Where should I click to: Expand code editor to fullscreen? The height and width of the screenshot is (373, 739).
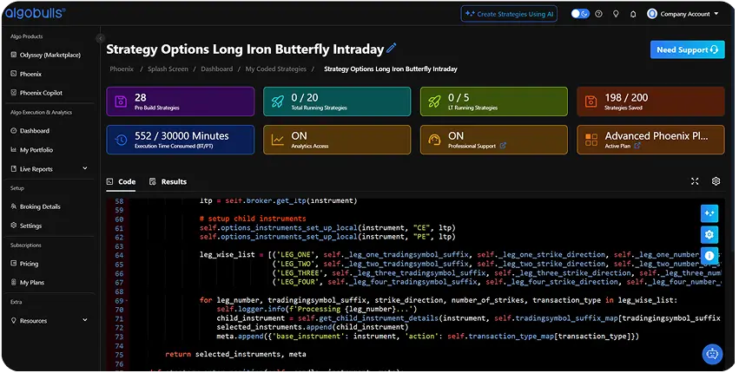tap(695, 181)
